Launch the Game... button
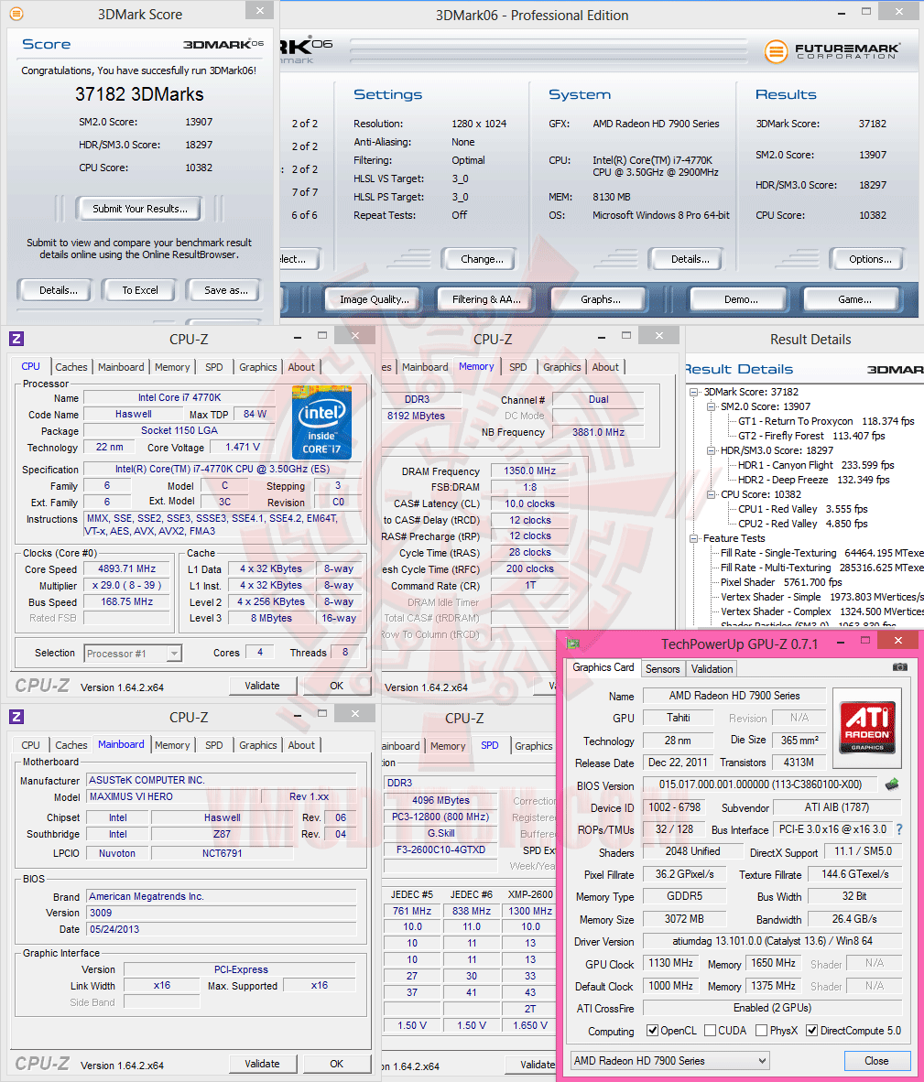This screenshot has height=1082, width=924. (853, 299)
